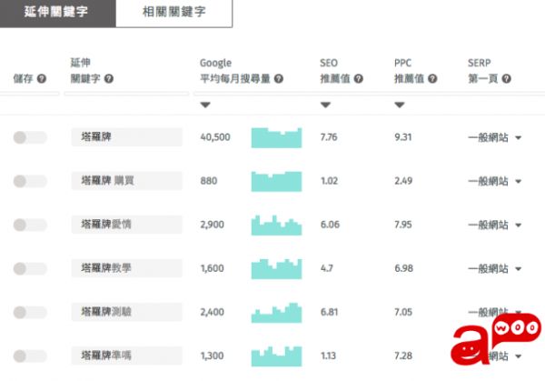Open the 相關關鍵字 tab
The width and height of the screenshot is (545, 381).
coord(173,14)
